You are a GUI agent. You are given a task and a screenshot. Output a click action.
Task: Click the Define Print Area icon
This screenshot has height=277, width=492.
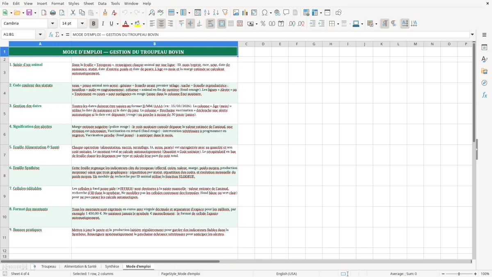point(306,13)
